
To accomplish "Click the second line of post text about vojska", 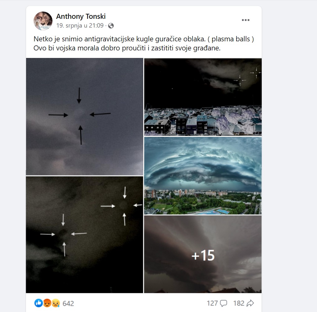I will (127, 48).
